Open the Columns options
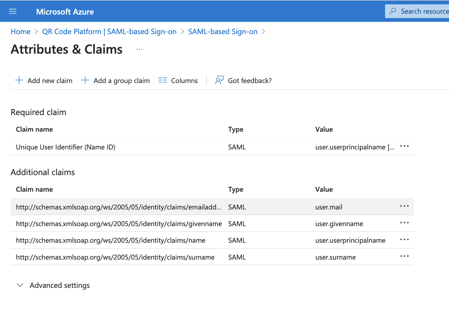This screenshot has width=449, height=310. (x=178, y=80)
